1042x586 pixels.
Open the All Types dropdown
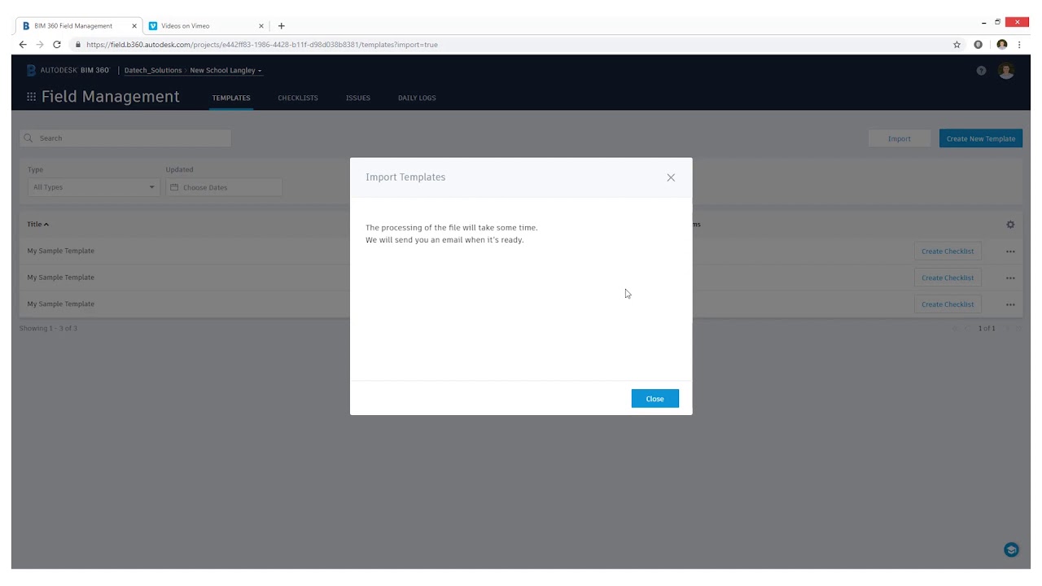click(x=93, y=187)
